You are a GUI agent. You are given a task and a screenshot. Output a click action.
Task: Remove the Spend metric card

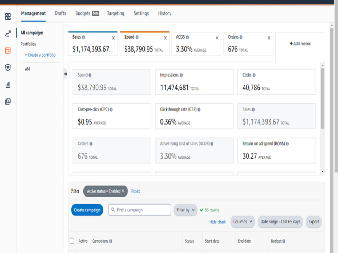coord(165,38)
